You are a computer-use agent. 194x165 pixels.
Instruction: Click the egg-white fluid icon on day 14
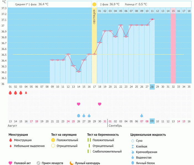pos(79,116)
